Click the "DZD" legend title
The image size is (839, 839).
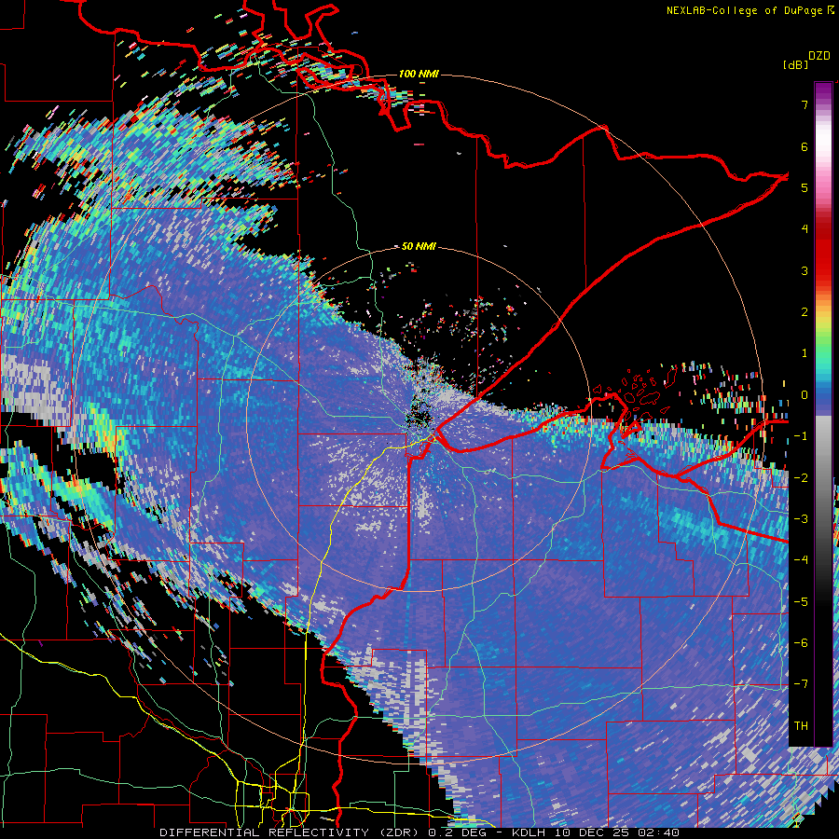pos(819,56)
